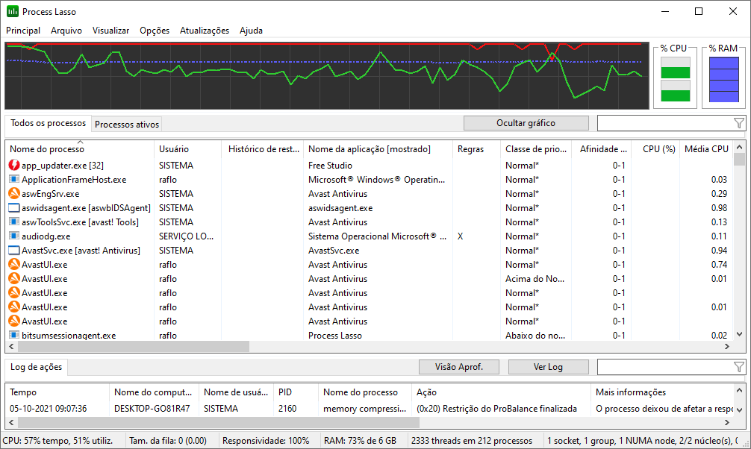Click log entry 05-10-2021 09:07:36
This screenshot has height=449, width=751.
pos(49,408)
